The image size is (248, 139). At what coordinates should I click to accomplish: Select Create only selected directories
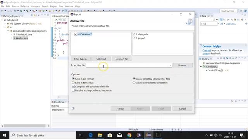pos(134,83)
